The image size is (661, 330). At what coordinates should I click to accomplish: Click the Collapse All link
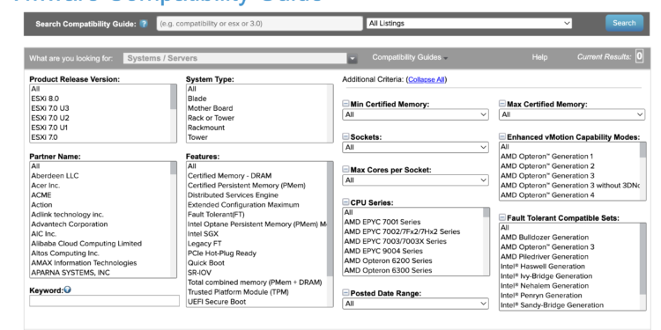(427, 79)
